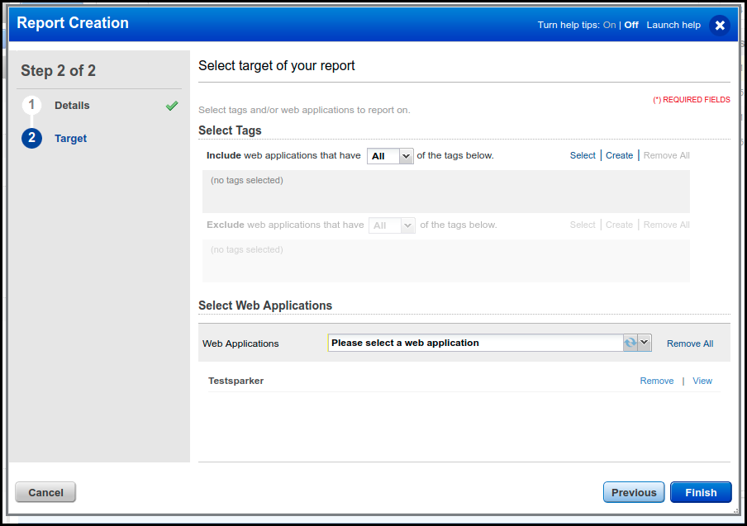Go back with the Previous button
Viewport: 747px width, 526px height.
(633, 492)
